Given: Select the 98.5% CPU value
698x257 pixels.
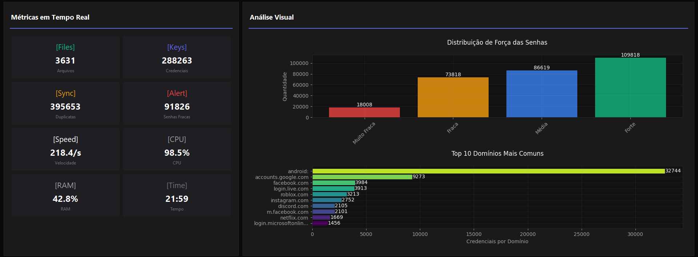Looking at the screenshot, I should click(x=177, y=153).
